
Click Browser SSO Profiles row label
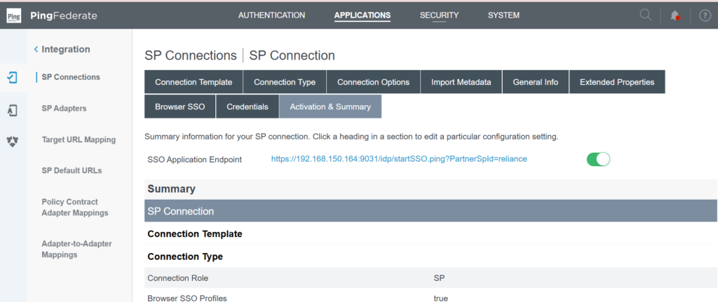(187, 298)
